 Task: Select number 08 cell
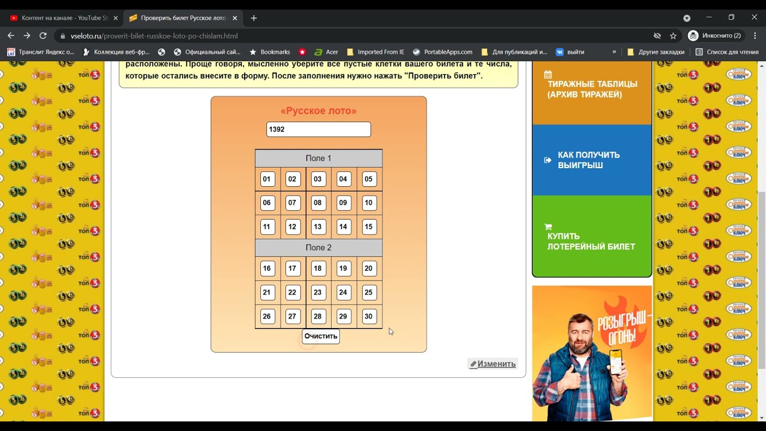318,203
